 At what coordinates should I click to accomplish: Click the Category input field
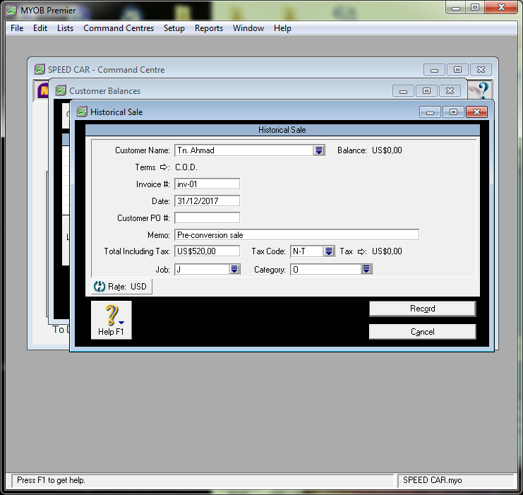(326, 269)
